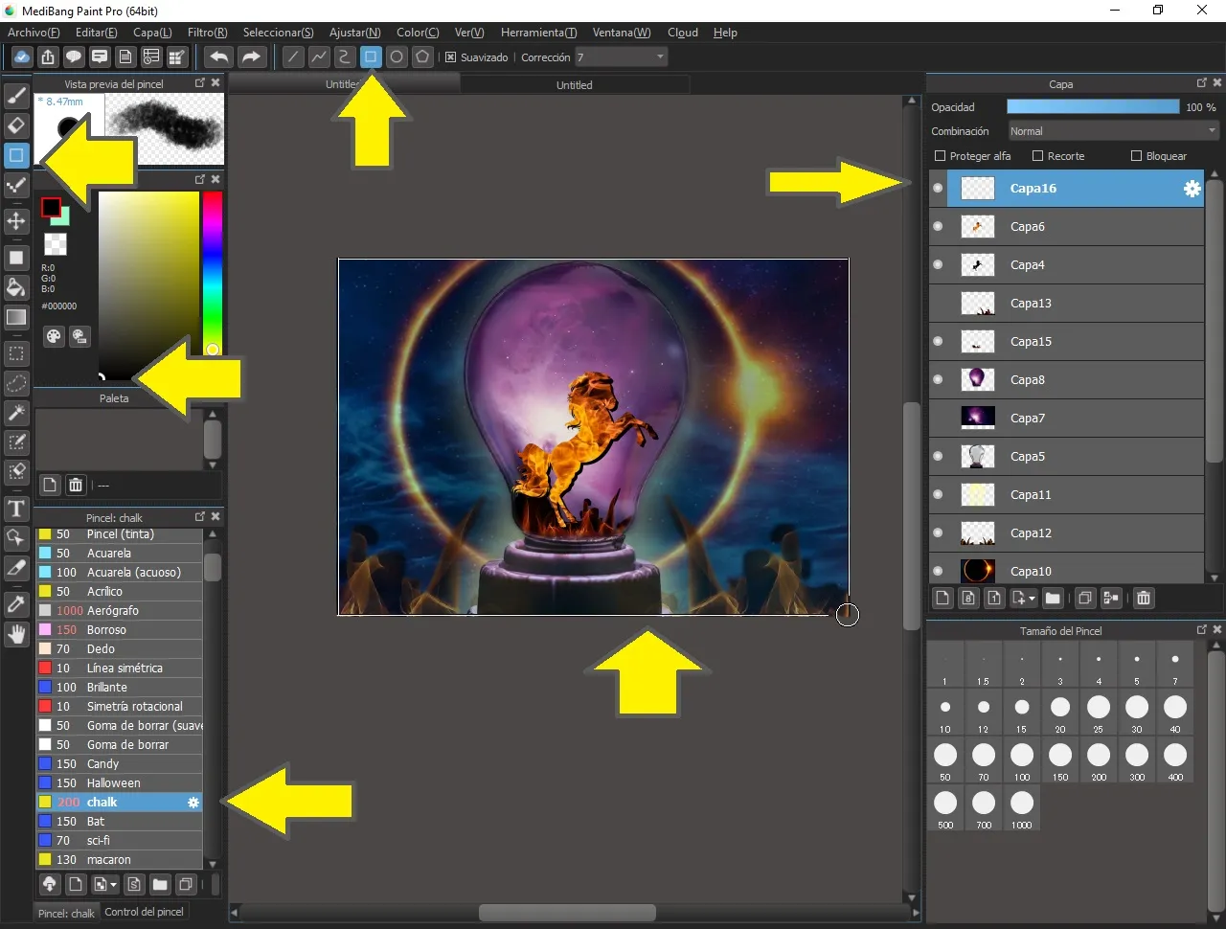Choose the curve shape mode
This screenshot has width=1226, height=929.
coord(345,57)
